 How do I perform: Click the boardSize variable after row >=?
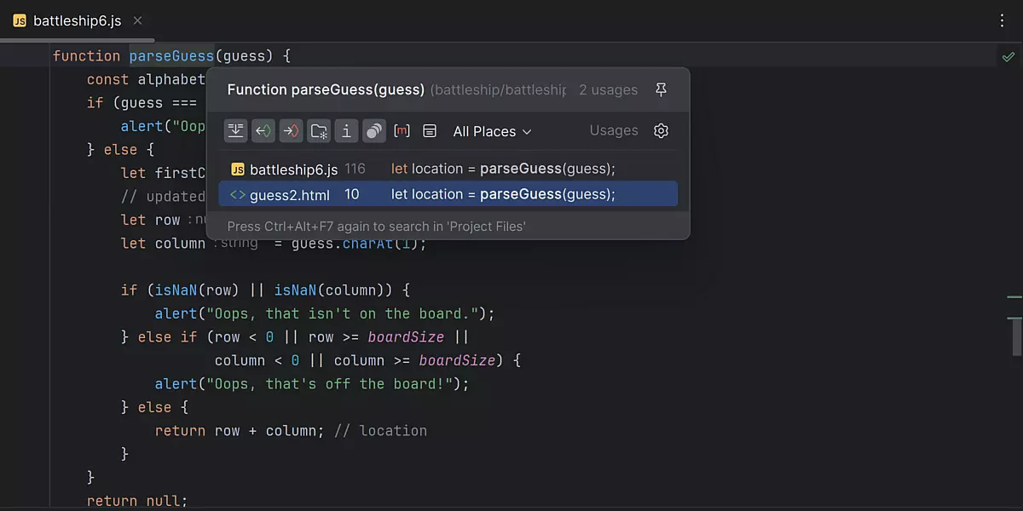tap(406, 337)
